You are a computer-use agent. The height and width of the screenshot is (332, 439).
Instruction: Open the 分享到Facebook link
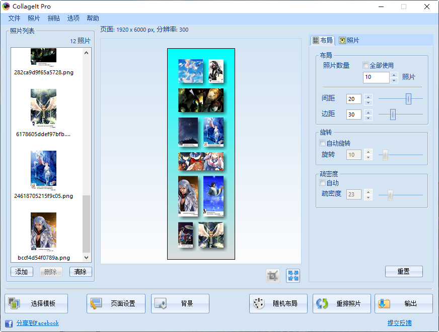38,323
